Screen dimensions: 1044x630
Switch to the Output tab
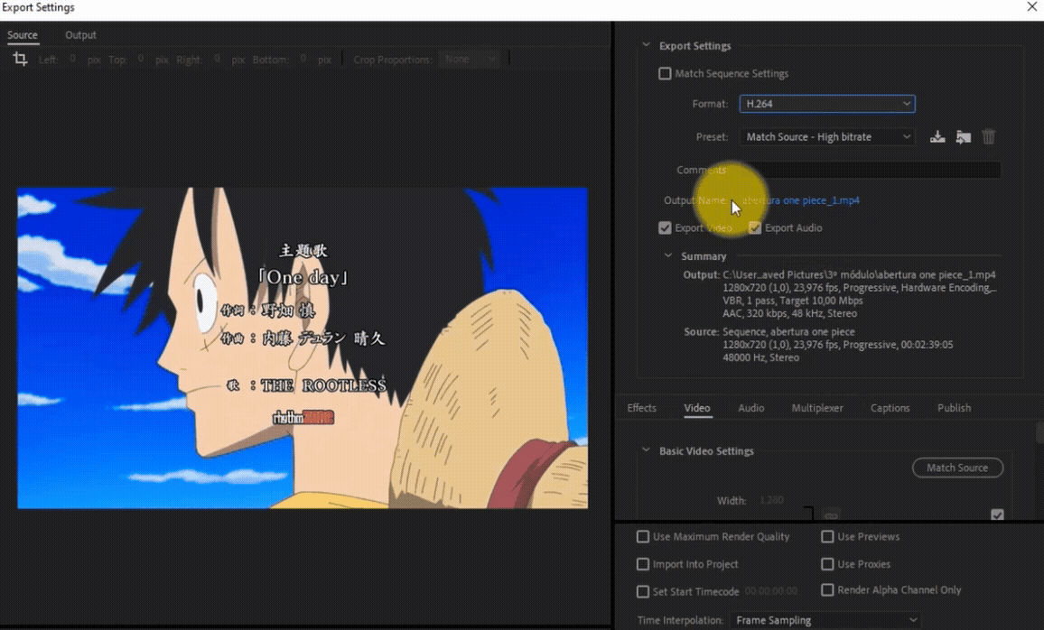click(80, 34)
